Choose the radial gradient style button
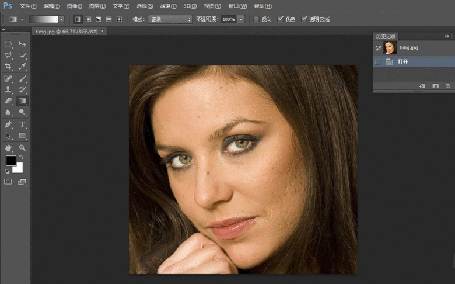This screenshot has height=284, width=455. click(88, 19)
